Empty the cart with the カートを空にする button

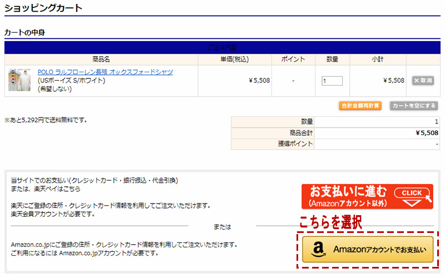click(x=414, y=106)
